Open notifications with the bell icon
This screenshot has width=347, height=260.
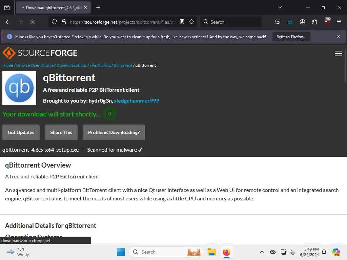pyautogui.click(x=324, y=252)
